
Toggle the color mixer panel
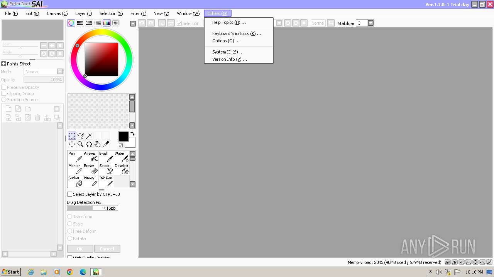coord(98,23)
